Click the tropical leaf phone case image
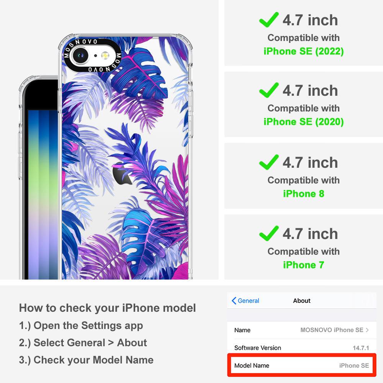The image size is (383, 383). [x=125, y=156]
